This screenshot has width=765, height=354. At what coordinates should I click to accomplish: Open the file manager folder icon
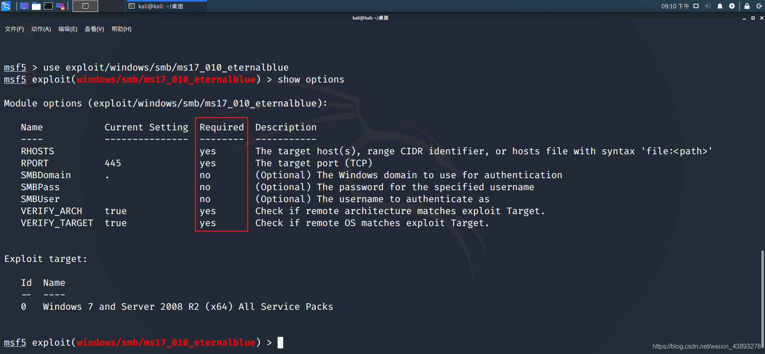(x=36, y=6)
